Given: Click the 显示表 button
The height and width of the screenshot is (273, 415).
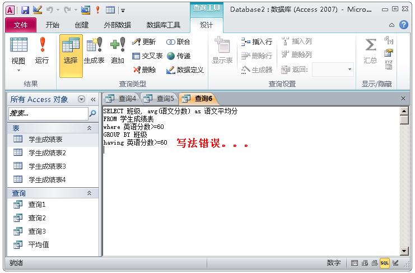Looking at the screenshot, I should pyautogui.click(x=222, y=50).
